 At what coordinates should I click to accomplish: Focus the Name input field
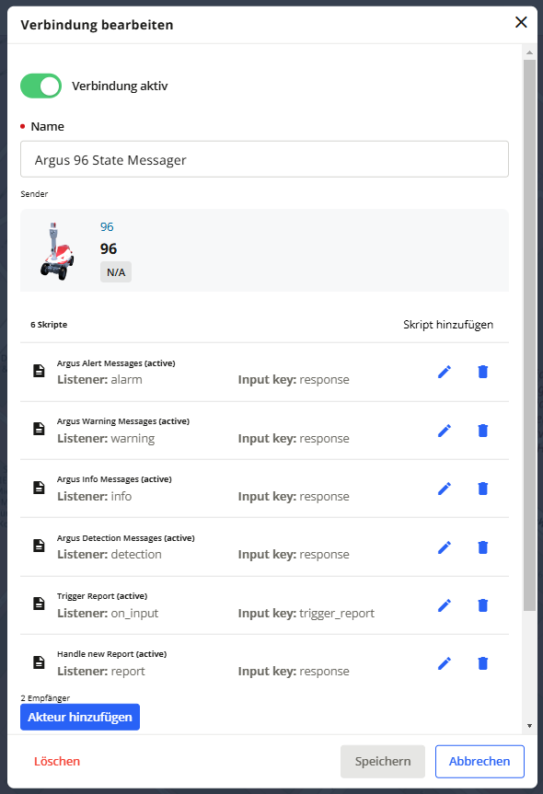tap(264, 159)
